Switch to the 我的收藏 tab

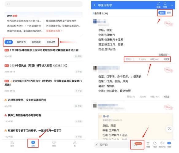(x=36, y=42)
